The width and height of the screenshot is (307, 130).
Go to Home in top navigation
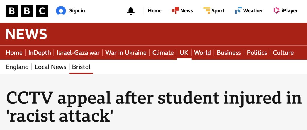tap(155, 11)
